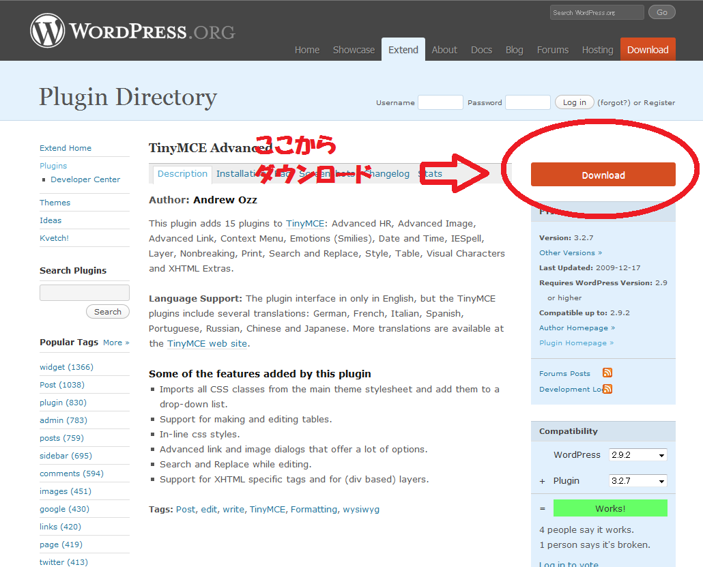703x567 pixels.
Task: Click the Register link
Action: (659, 102)
